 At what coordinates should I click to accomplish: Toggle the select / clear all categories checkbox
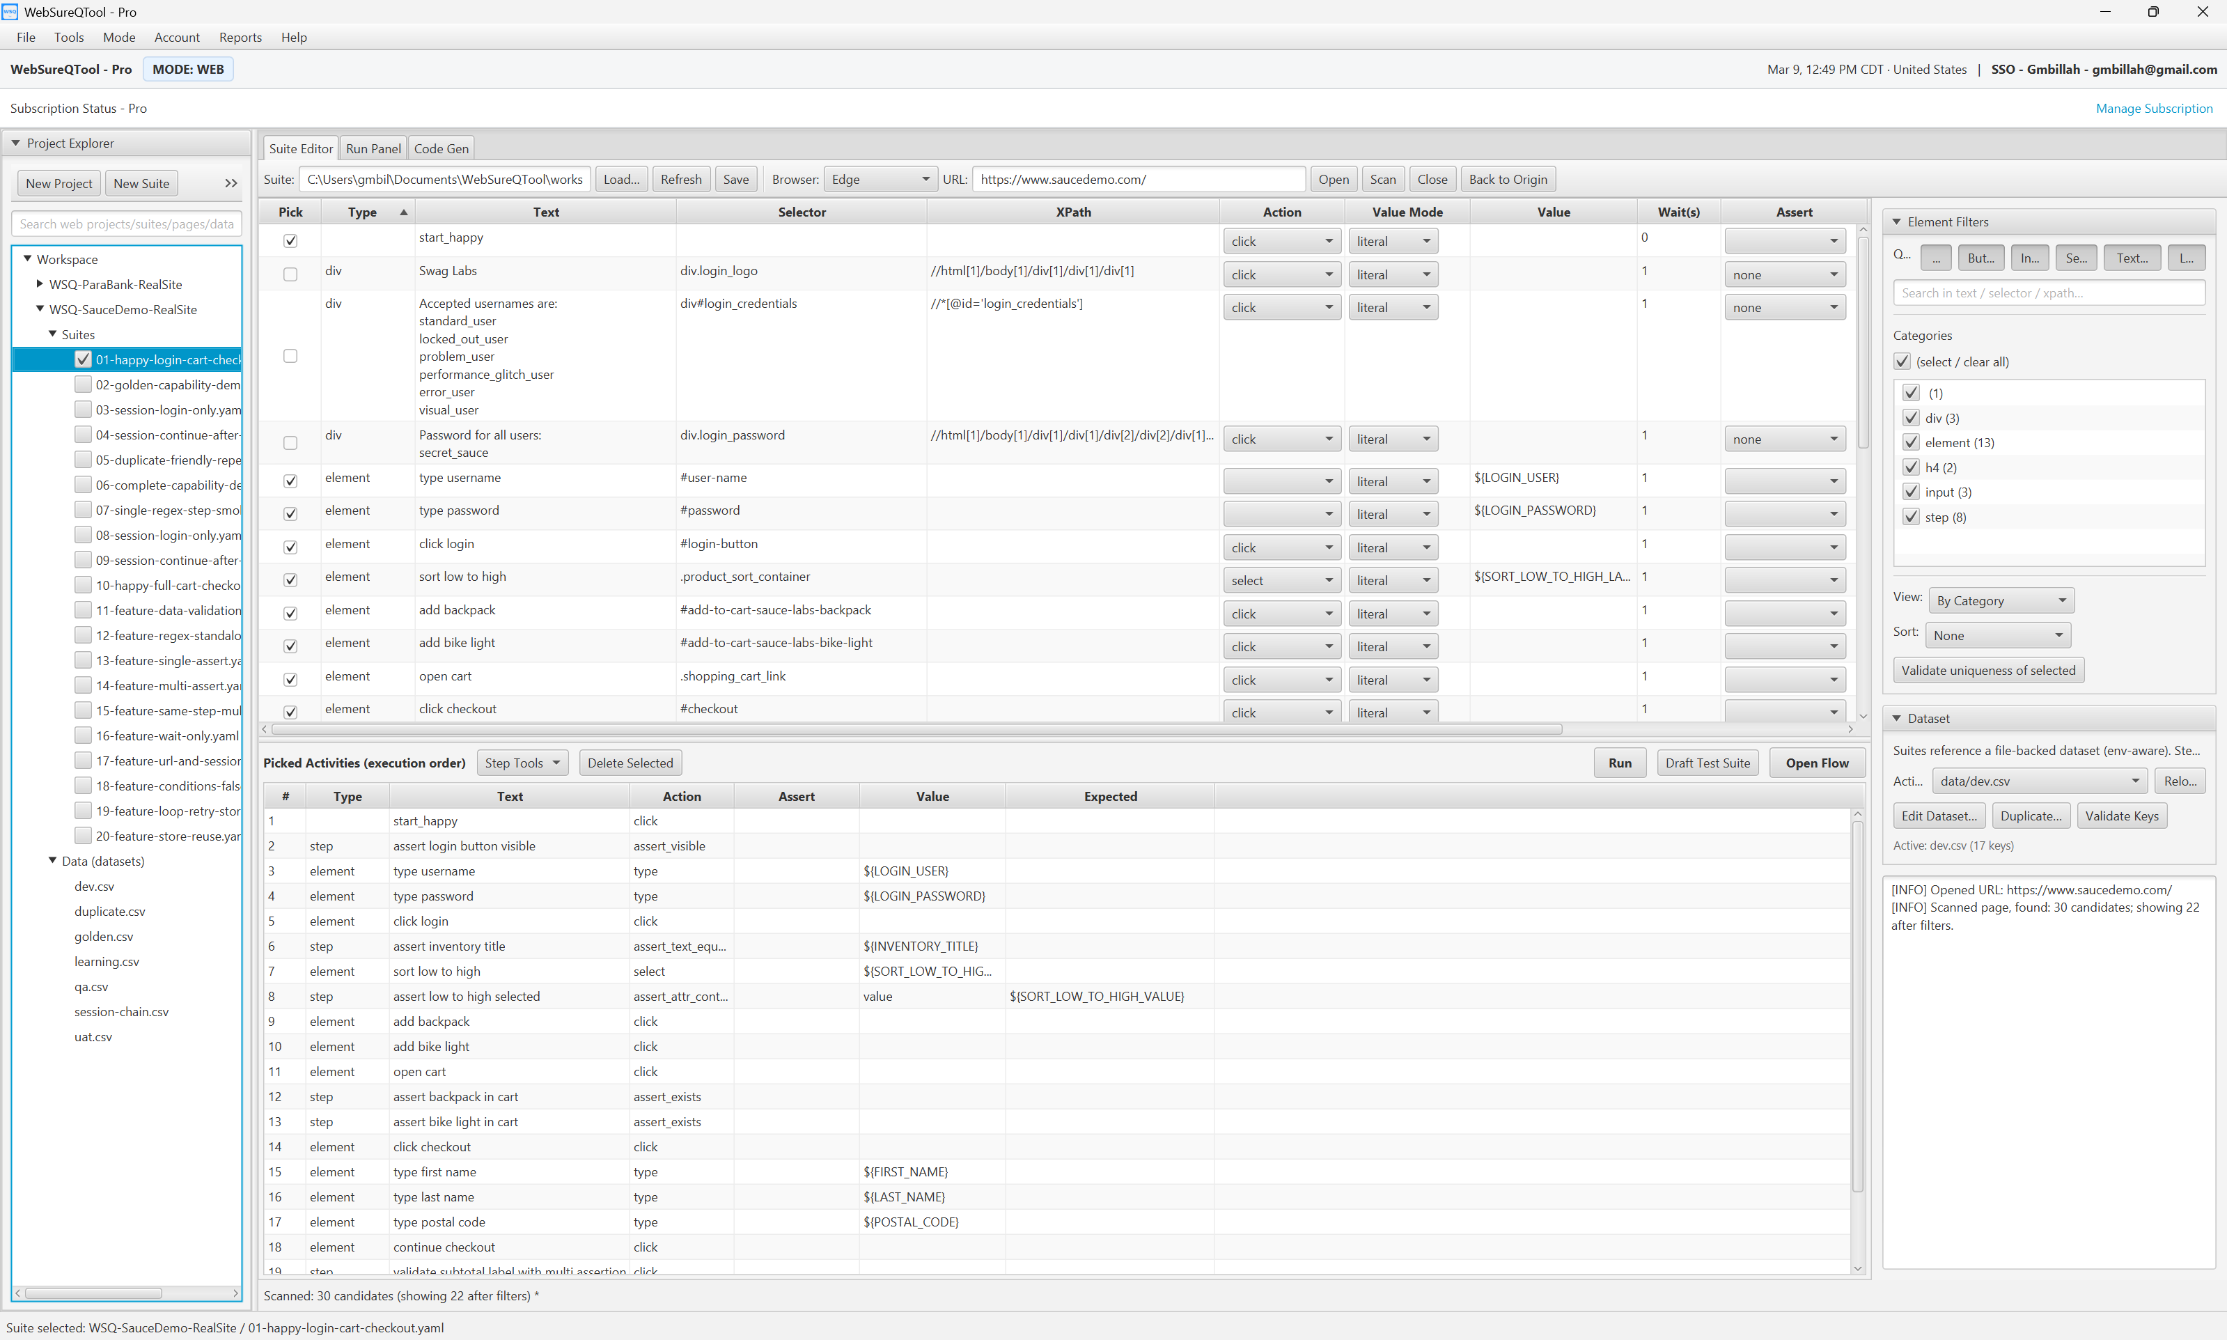[1902, 361]
